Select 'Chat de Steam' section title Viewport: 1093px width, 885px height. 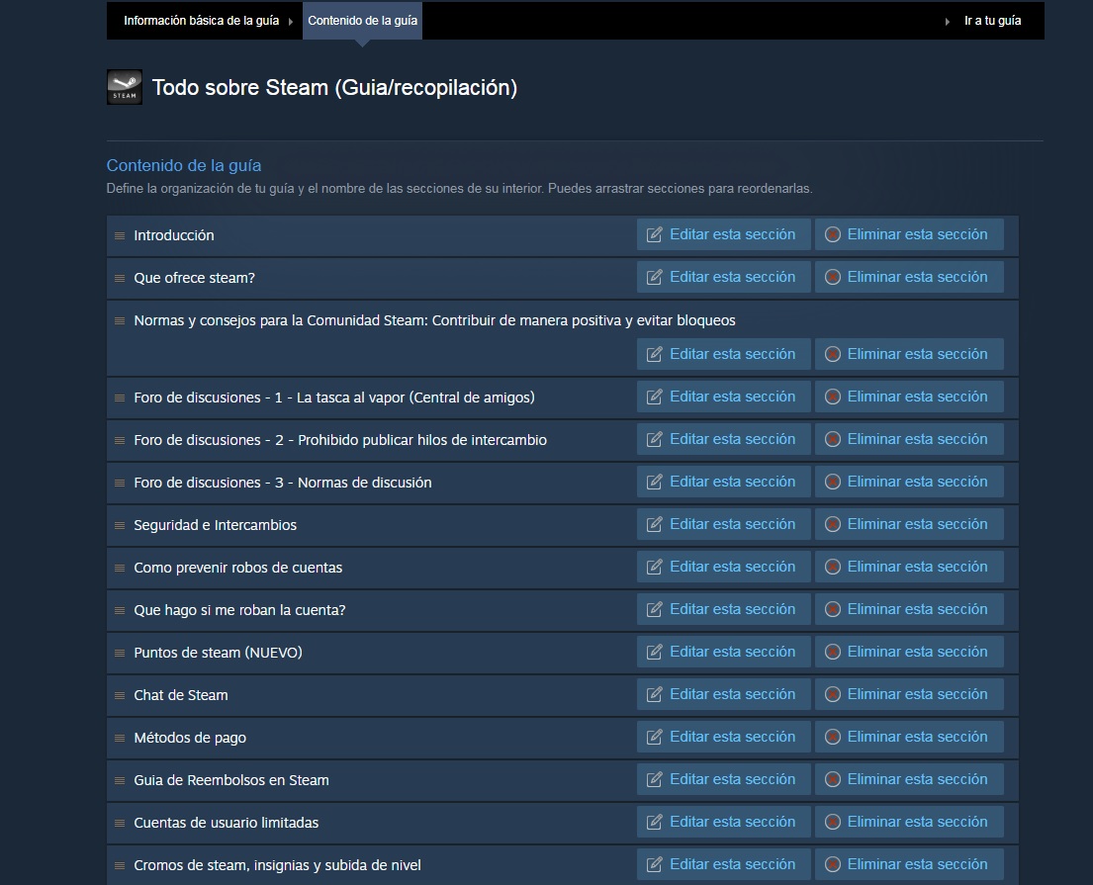tap(181, 695)
